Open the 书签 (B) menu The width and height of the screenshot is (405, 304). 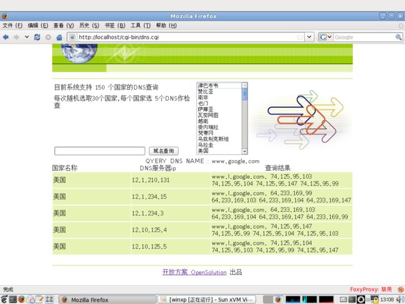click(115, 26)
